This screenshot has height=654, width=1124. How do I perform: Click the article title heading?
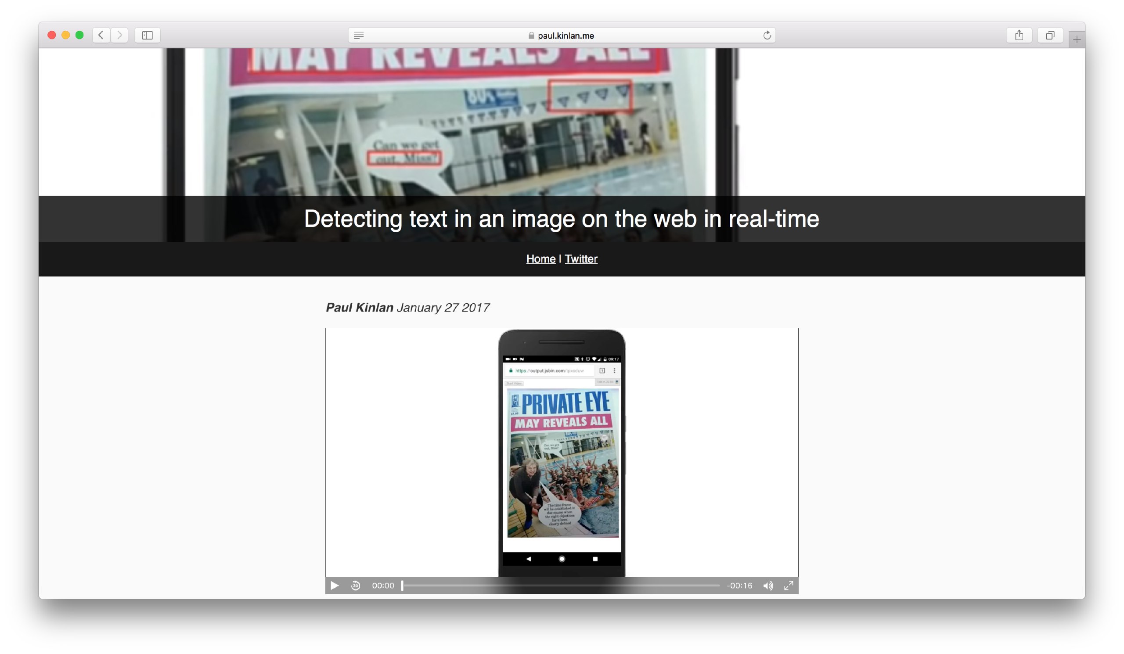pyautogui.click(x=562, y=219)
